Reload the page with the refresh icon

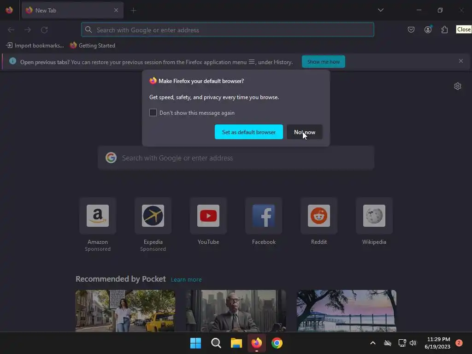[x=44, y=30]
